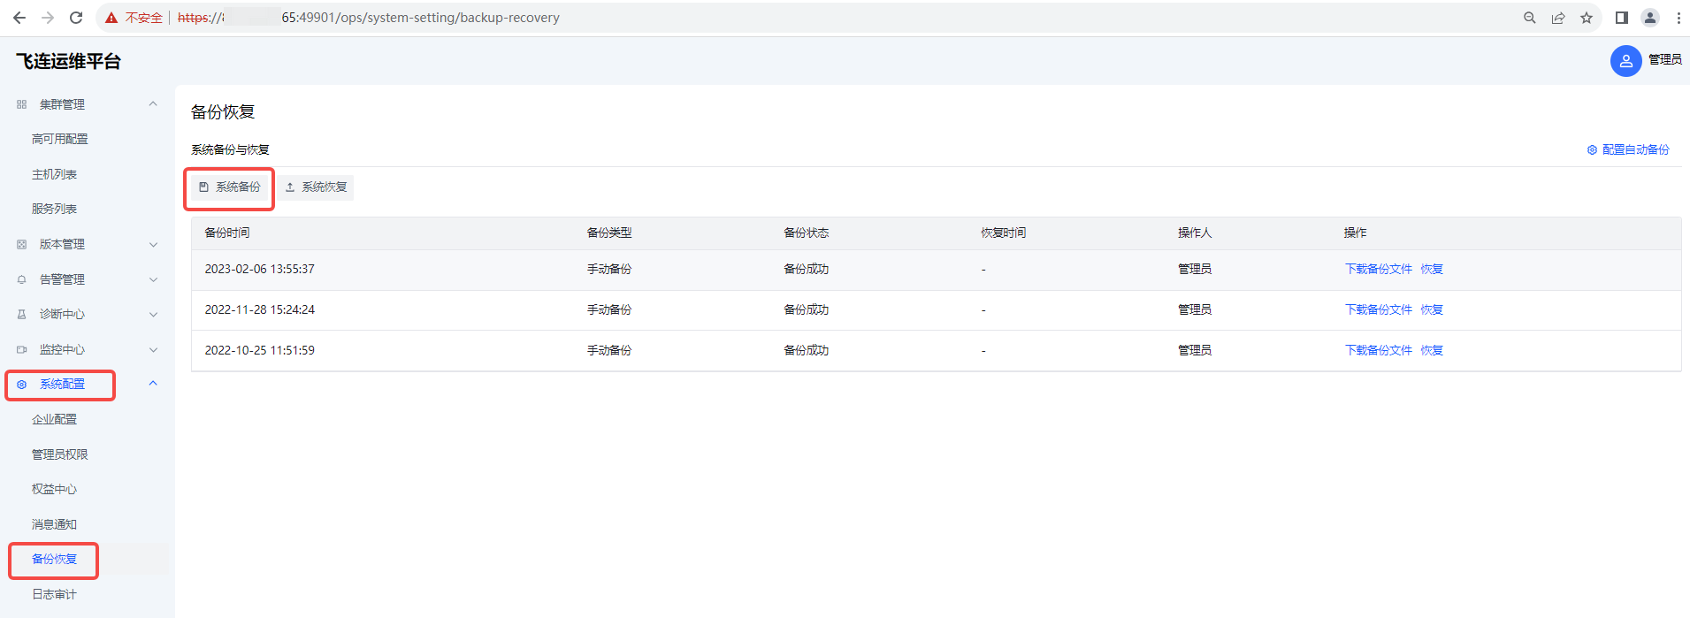Go to 企业配置 in the sidebar

[54, 419]
